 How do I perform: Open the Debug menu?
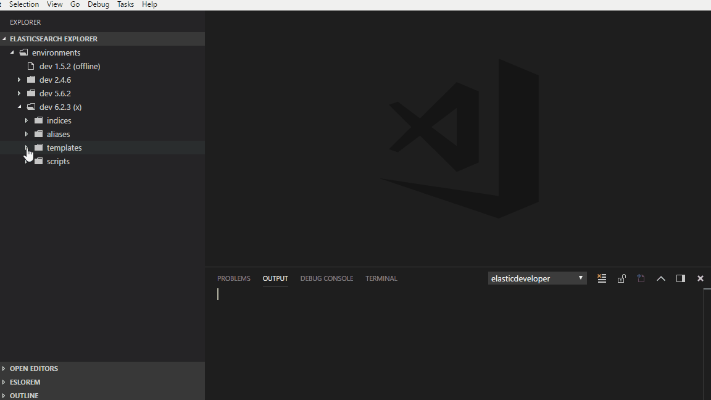98,4
